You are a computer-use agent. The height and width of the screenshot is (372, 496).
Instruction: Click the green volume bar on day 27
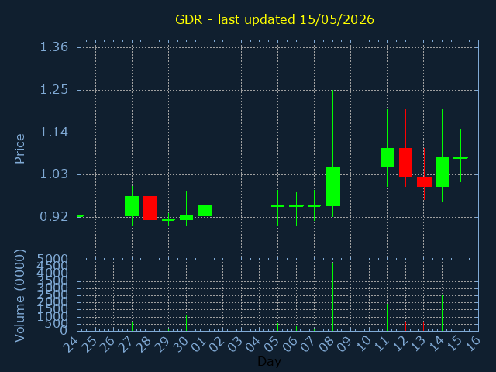tap(132, 326)
